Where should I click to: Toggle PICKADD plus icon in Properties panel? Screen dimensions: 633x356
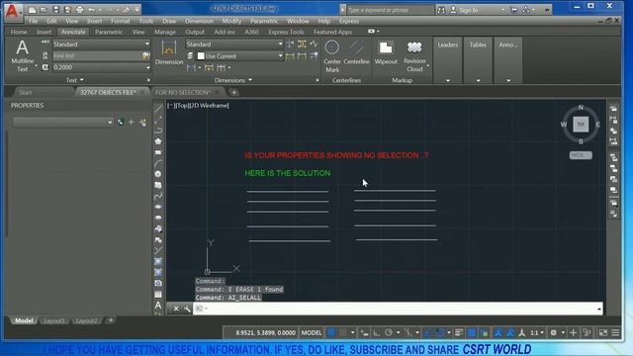point(121,122)
